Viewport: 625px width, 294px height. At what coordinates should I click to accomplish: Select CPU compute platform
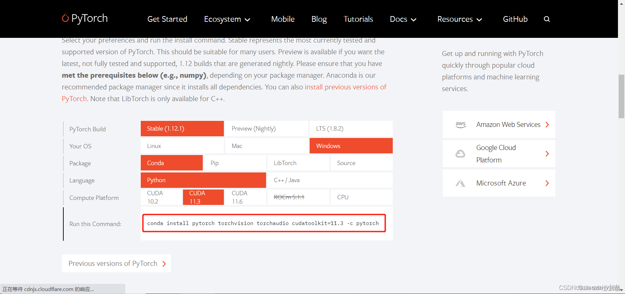point(362,197)
